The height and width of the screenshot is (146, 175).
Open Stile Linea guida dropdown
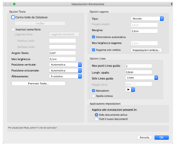(141, 78)
